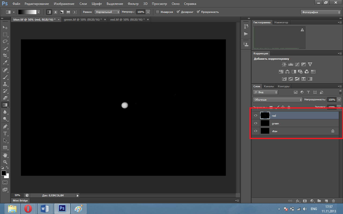Select the Hand tool
Viewport: 343px width, 214px height.
pyautogui.click(x=5, y=155)
